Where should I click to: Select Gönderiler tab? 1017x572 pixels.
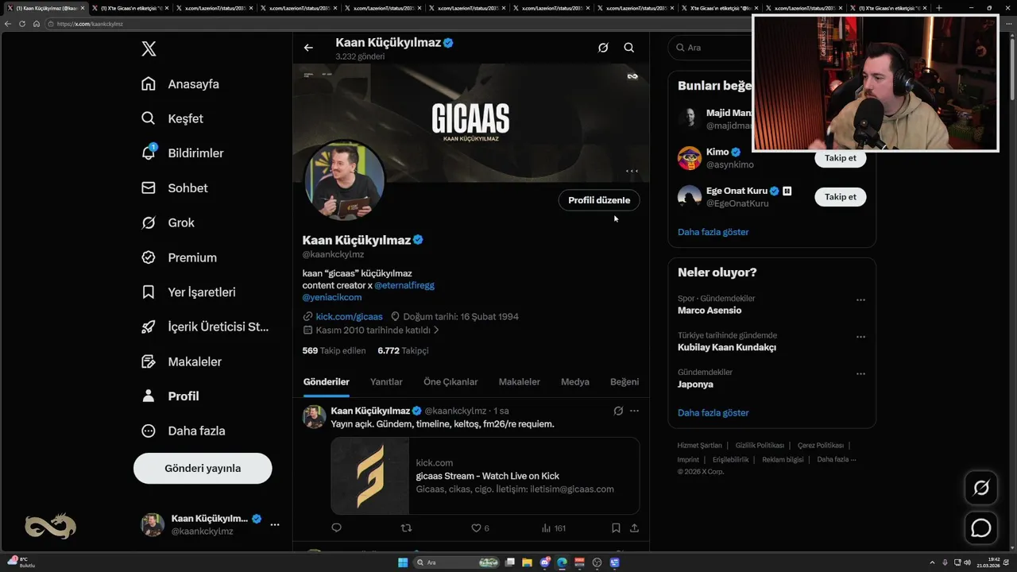(x=327, y=382)
